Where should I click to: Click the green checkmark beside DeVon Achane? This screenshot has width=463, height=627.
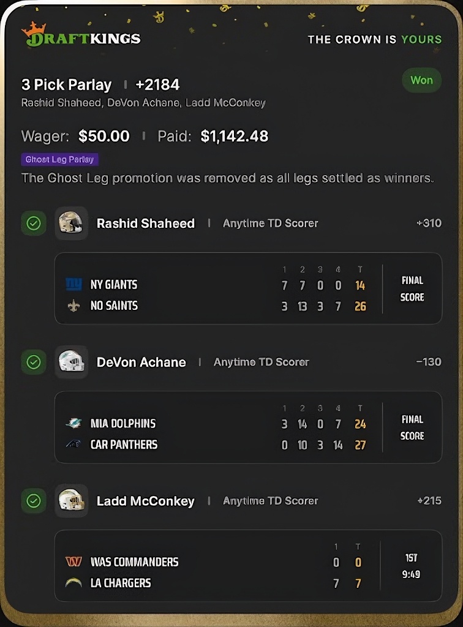tap(34, 362)
